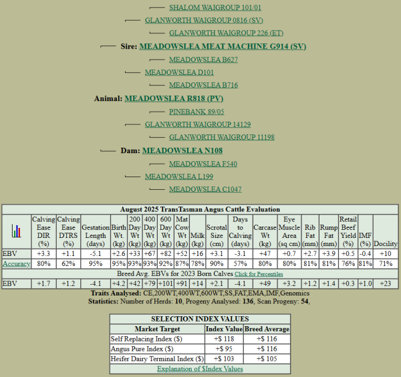401x377 pixels.
Task: Click the +67 400 Day Wt EBV cell
Action: 150,254
